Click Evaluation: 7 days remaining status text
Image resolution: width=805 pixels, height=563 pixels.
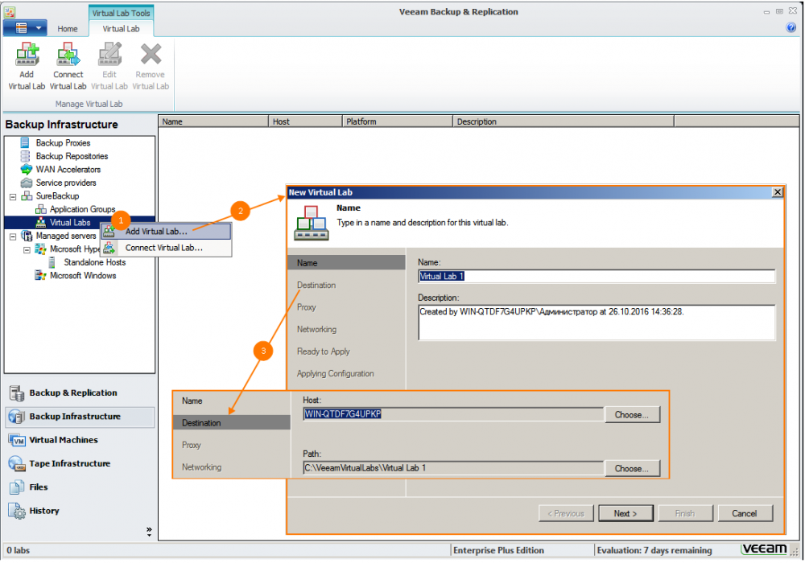[654, 551]
